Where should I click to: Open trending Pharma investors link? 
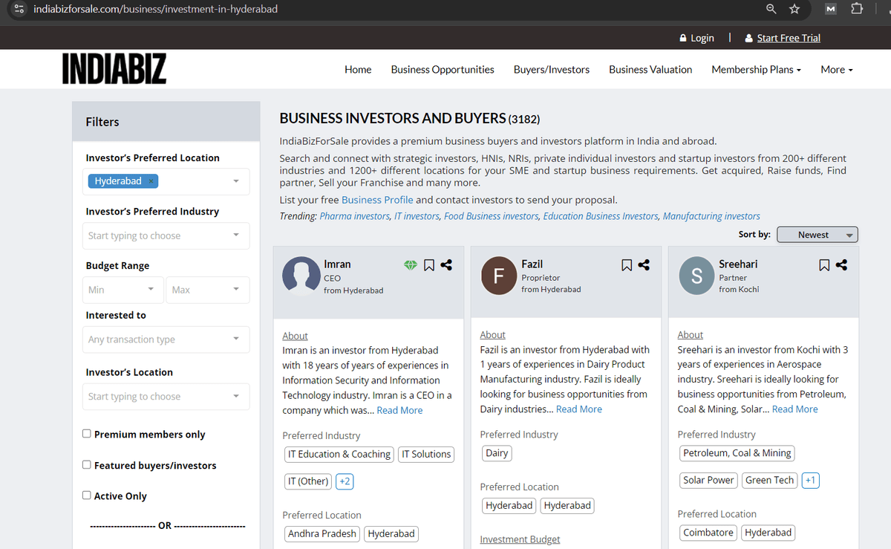coord(355,216)
